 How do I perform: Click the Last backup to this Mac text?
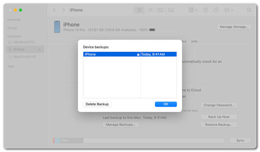tap(135, 118)
